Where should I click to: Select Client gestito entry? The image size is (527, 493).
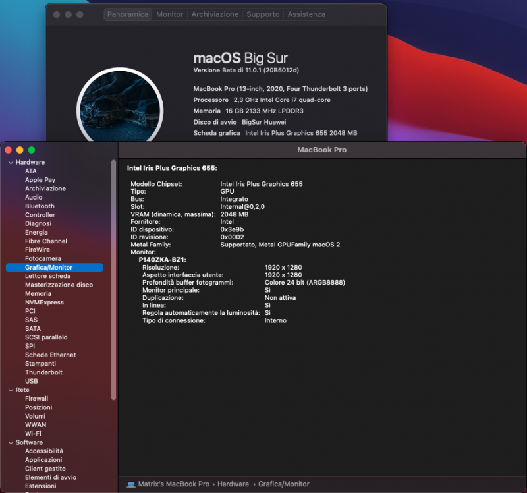point(45,469)
